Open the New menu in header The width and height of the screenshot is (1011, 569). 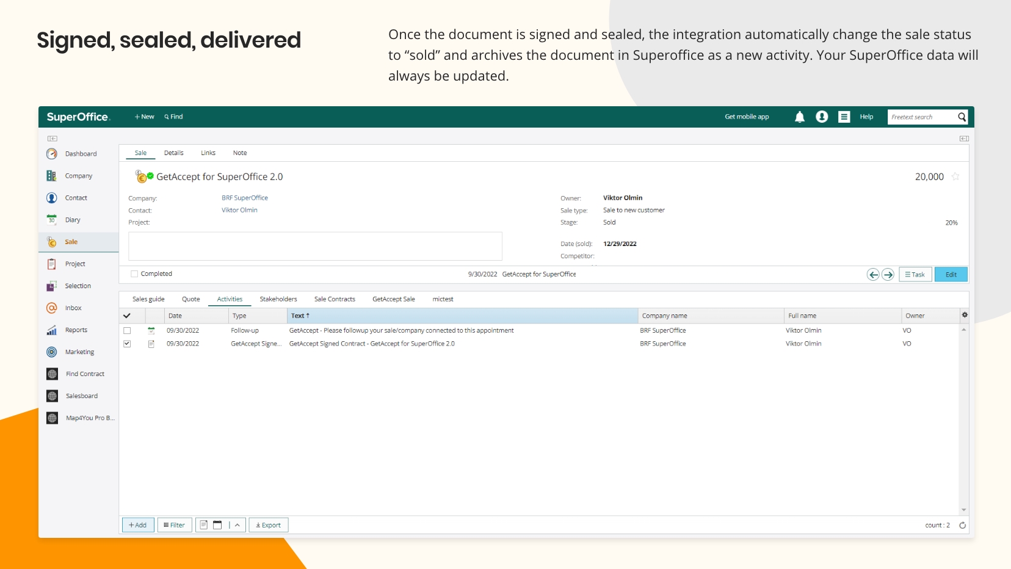(145, 117)
